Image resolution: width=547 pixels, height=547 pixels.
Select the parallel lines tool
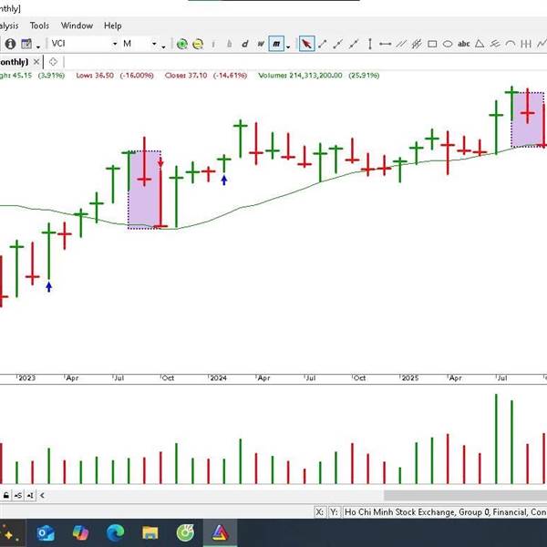[401, 44]
